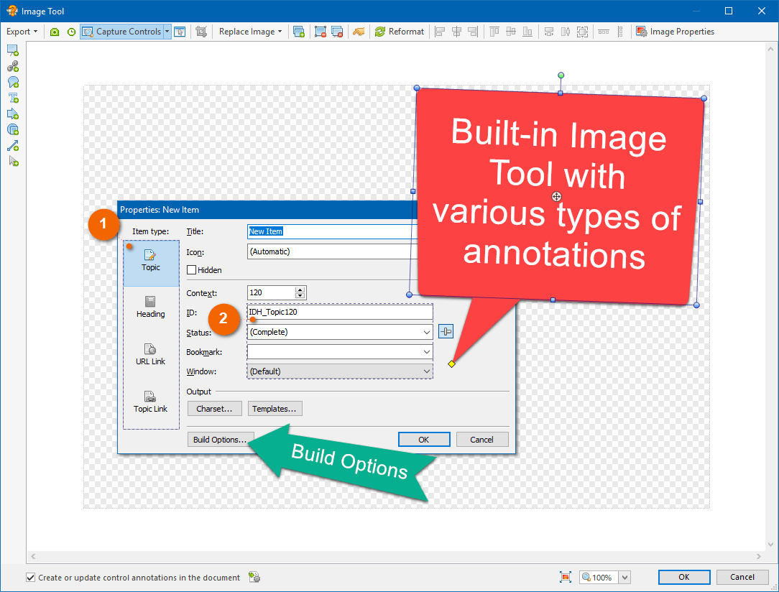Click the annotation settings icon beside the checkbox
This screenshot has width=779, height=592.
click(254, 578)
